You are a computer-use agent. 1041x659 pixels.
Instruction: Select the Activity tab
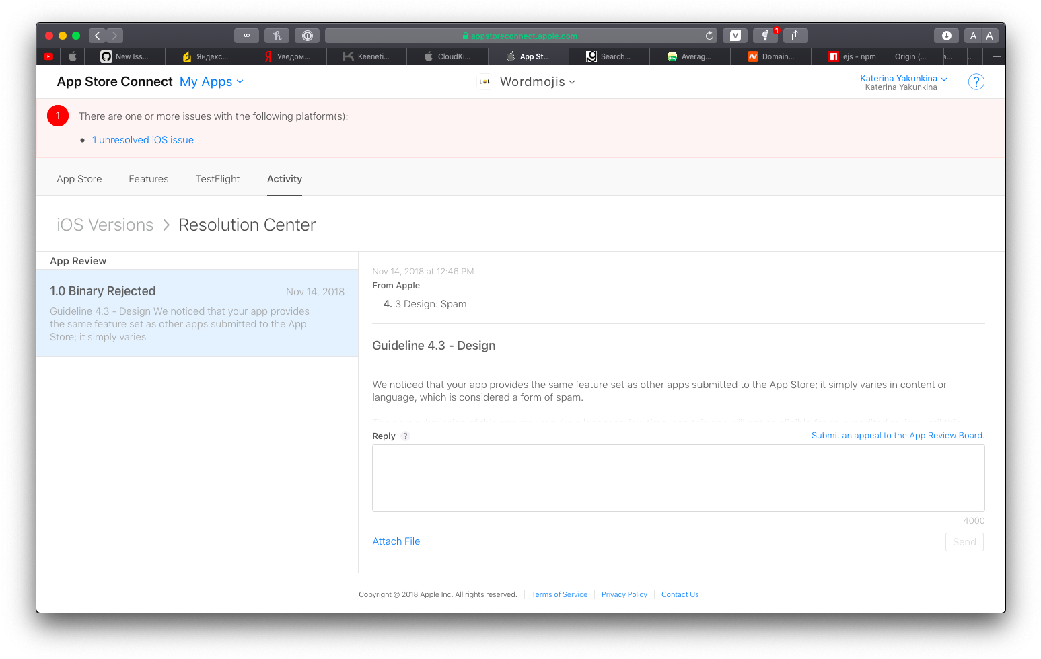pyautogui.click(x=285, y=179)
